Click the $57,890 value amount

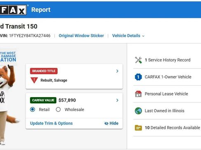(67, 100)
